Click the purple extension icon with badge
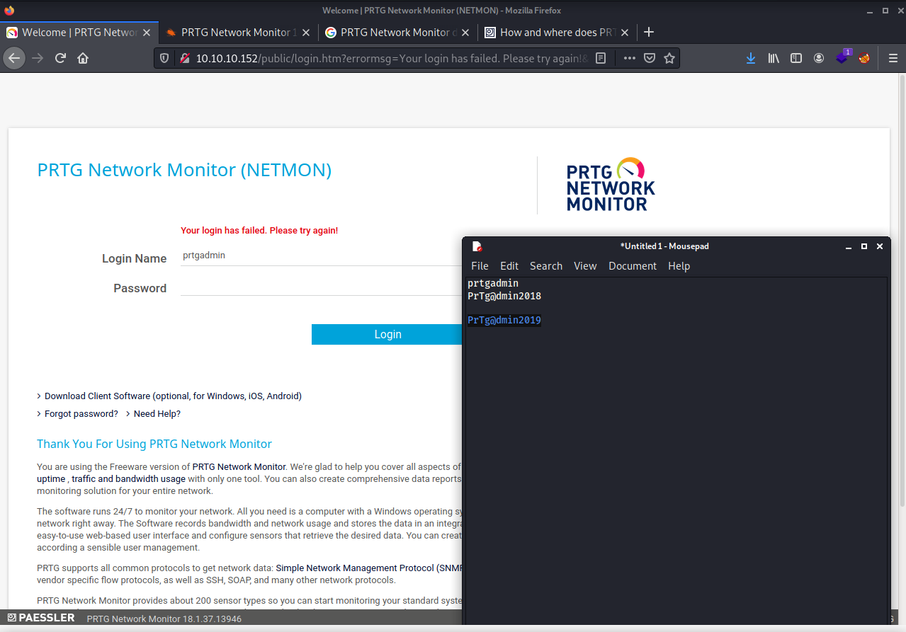 842,57
